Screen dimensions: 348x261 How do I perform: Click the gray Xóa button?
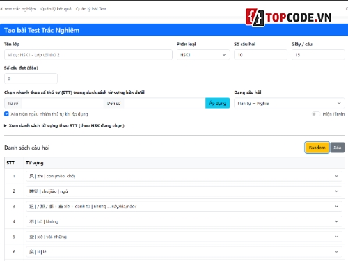coord(338,148)
